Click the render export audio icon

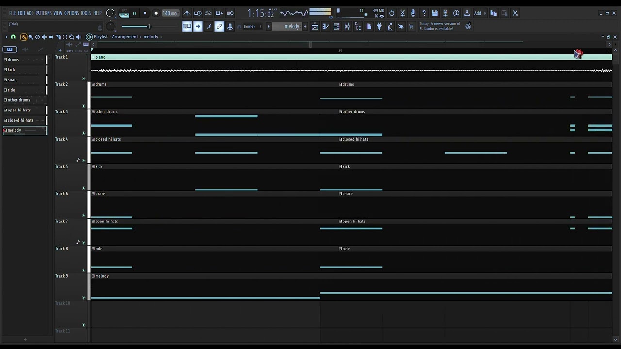tap(445, 13)
